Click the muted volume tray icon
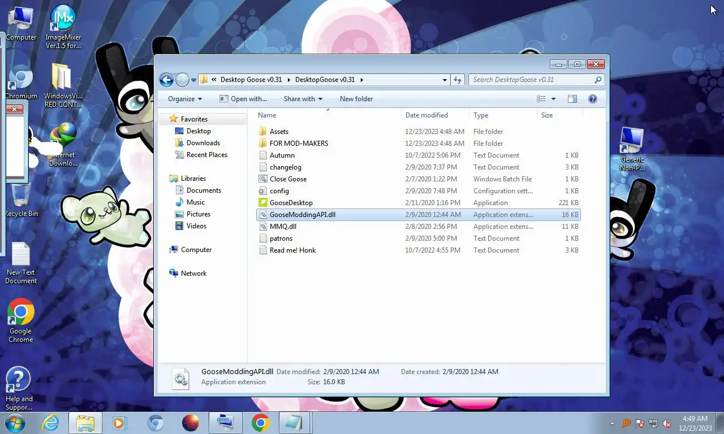724x434 pixels. click(x=667, y=423)
